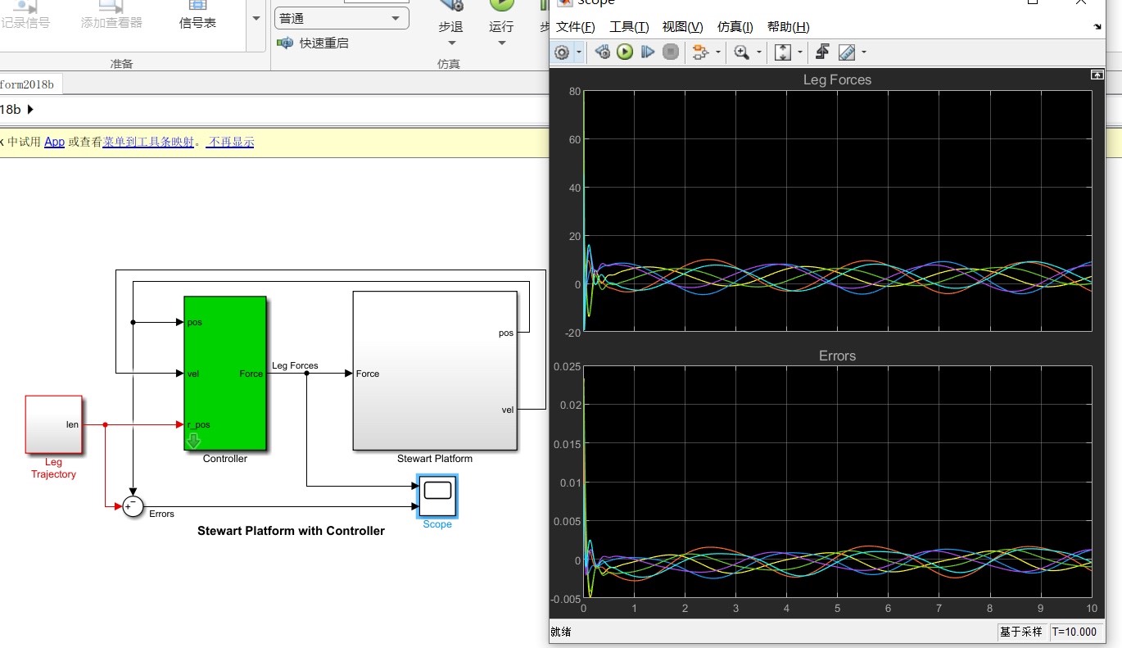Screen dimensions: 1122x648
Task: Click the Leg Forces plot title
Action: 837,79
